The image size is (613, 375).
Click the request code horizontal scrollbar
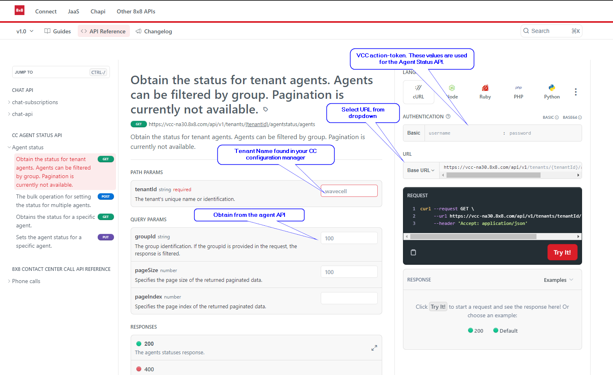point(473,236)
